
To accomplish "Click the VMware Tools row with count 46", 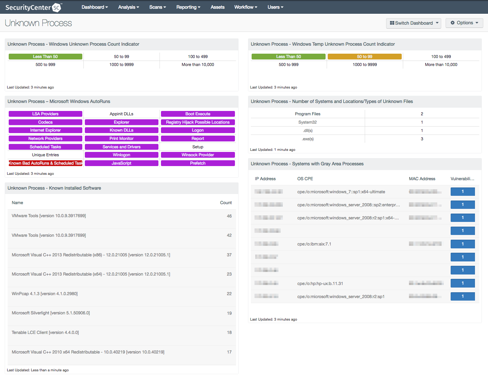I will 122,219.
